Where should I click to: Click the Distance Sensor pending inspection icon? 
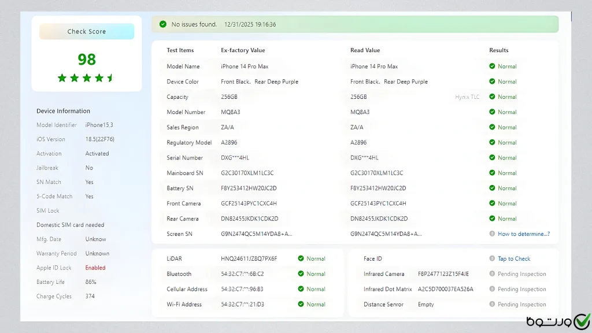pos(492,305)
